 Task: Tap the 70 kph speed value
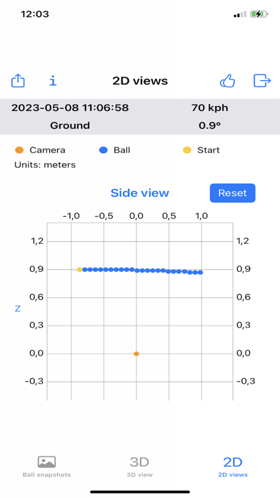click(209, 107)
